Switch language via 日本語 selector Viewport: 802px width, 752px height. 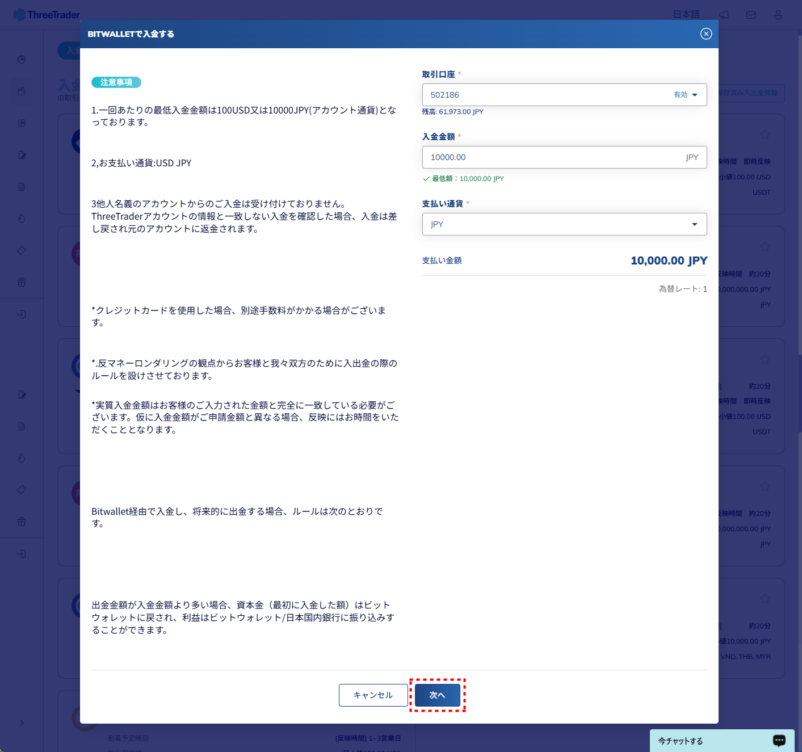pos(686,15)
